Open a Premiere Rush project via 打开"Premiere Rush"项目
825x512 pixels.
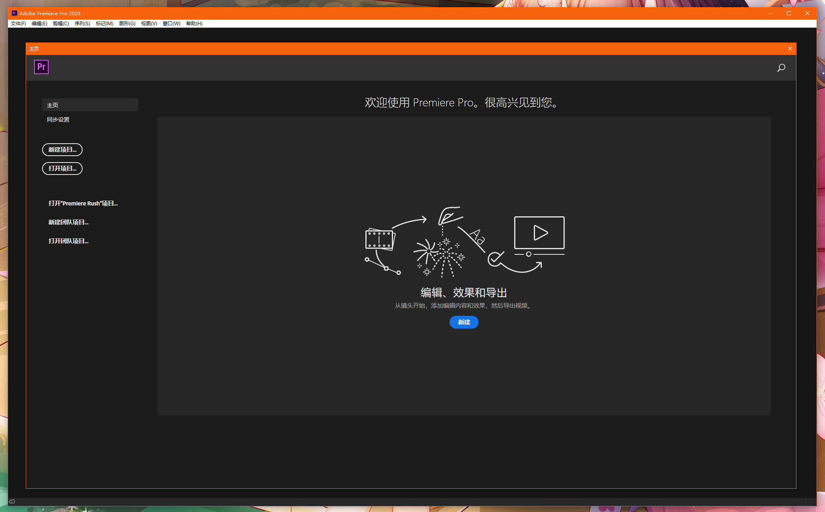point(83,203)
